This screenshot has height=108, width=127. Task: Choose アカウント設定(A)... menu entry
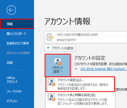coord(80,84)
